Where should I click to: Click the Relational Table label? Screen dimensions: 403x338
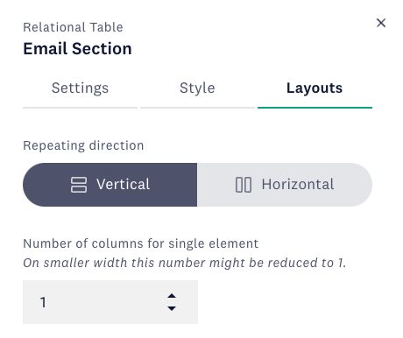tap(73, 27)
